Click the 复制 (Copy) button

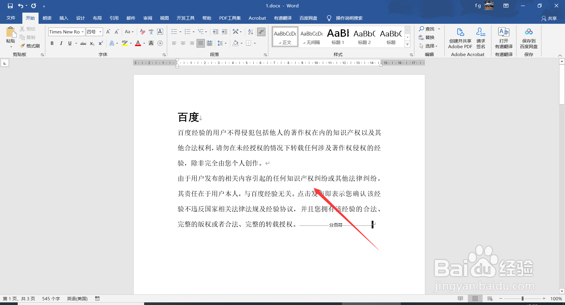28,37
